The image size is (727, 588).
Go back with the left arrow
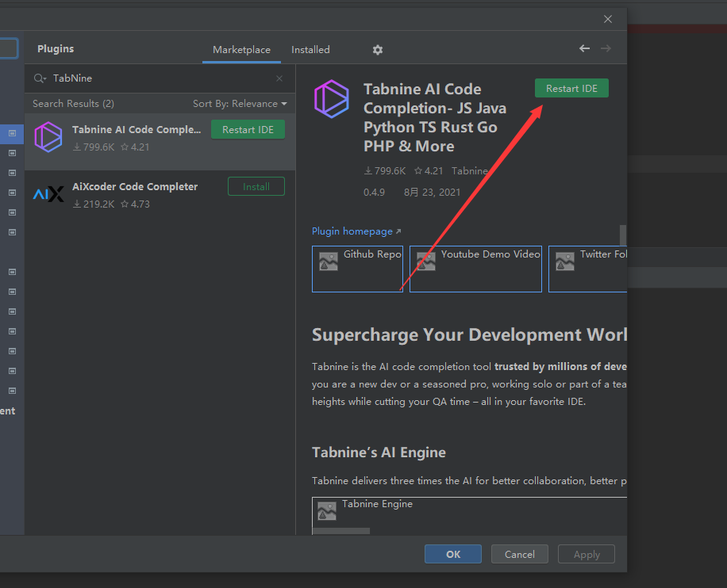point(584,48)
